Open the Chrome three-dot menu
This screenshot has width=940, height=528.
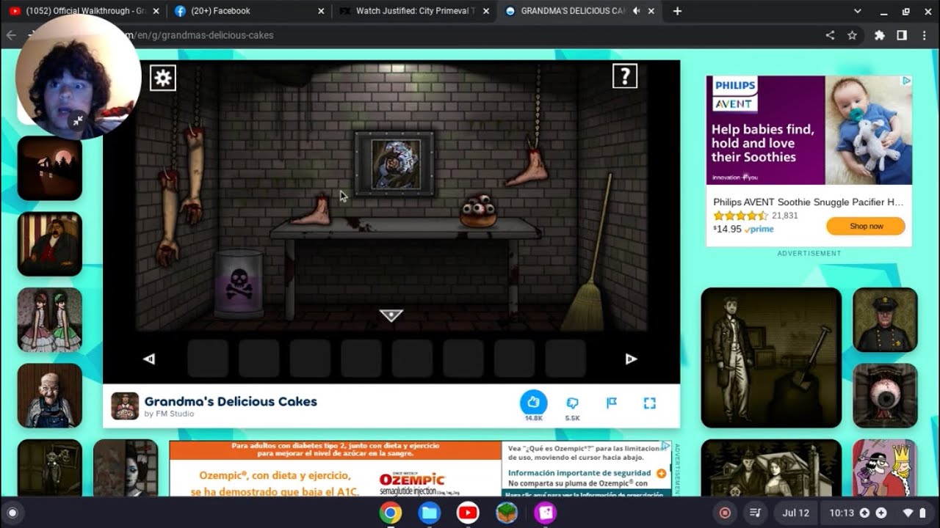pos(924,35)
